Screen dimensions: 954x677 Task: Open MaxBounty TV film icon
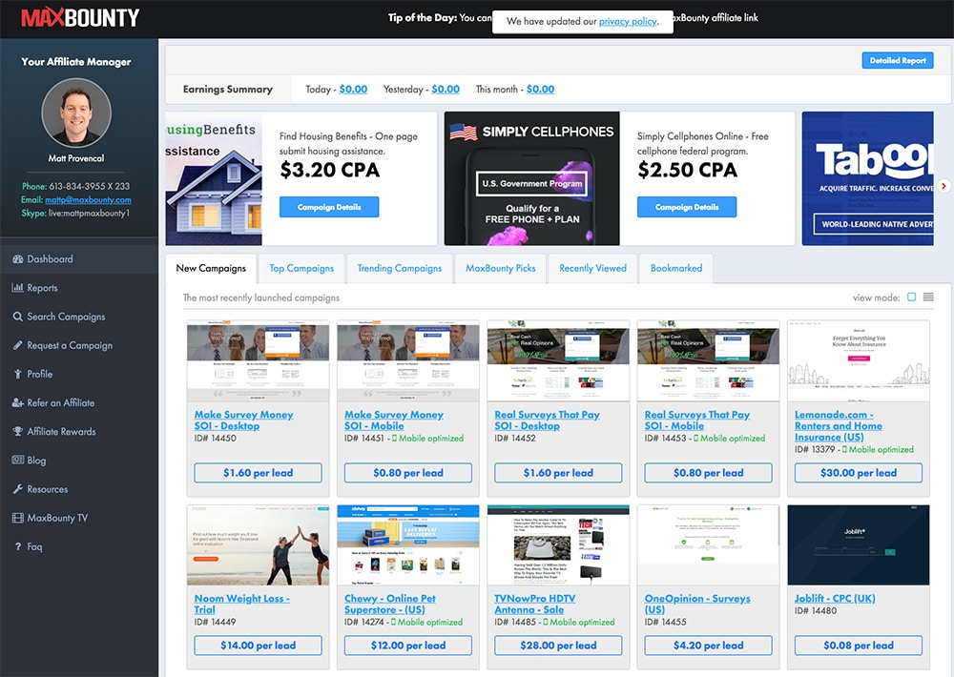16,517
